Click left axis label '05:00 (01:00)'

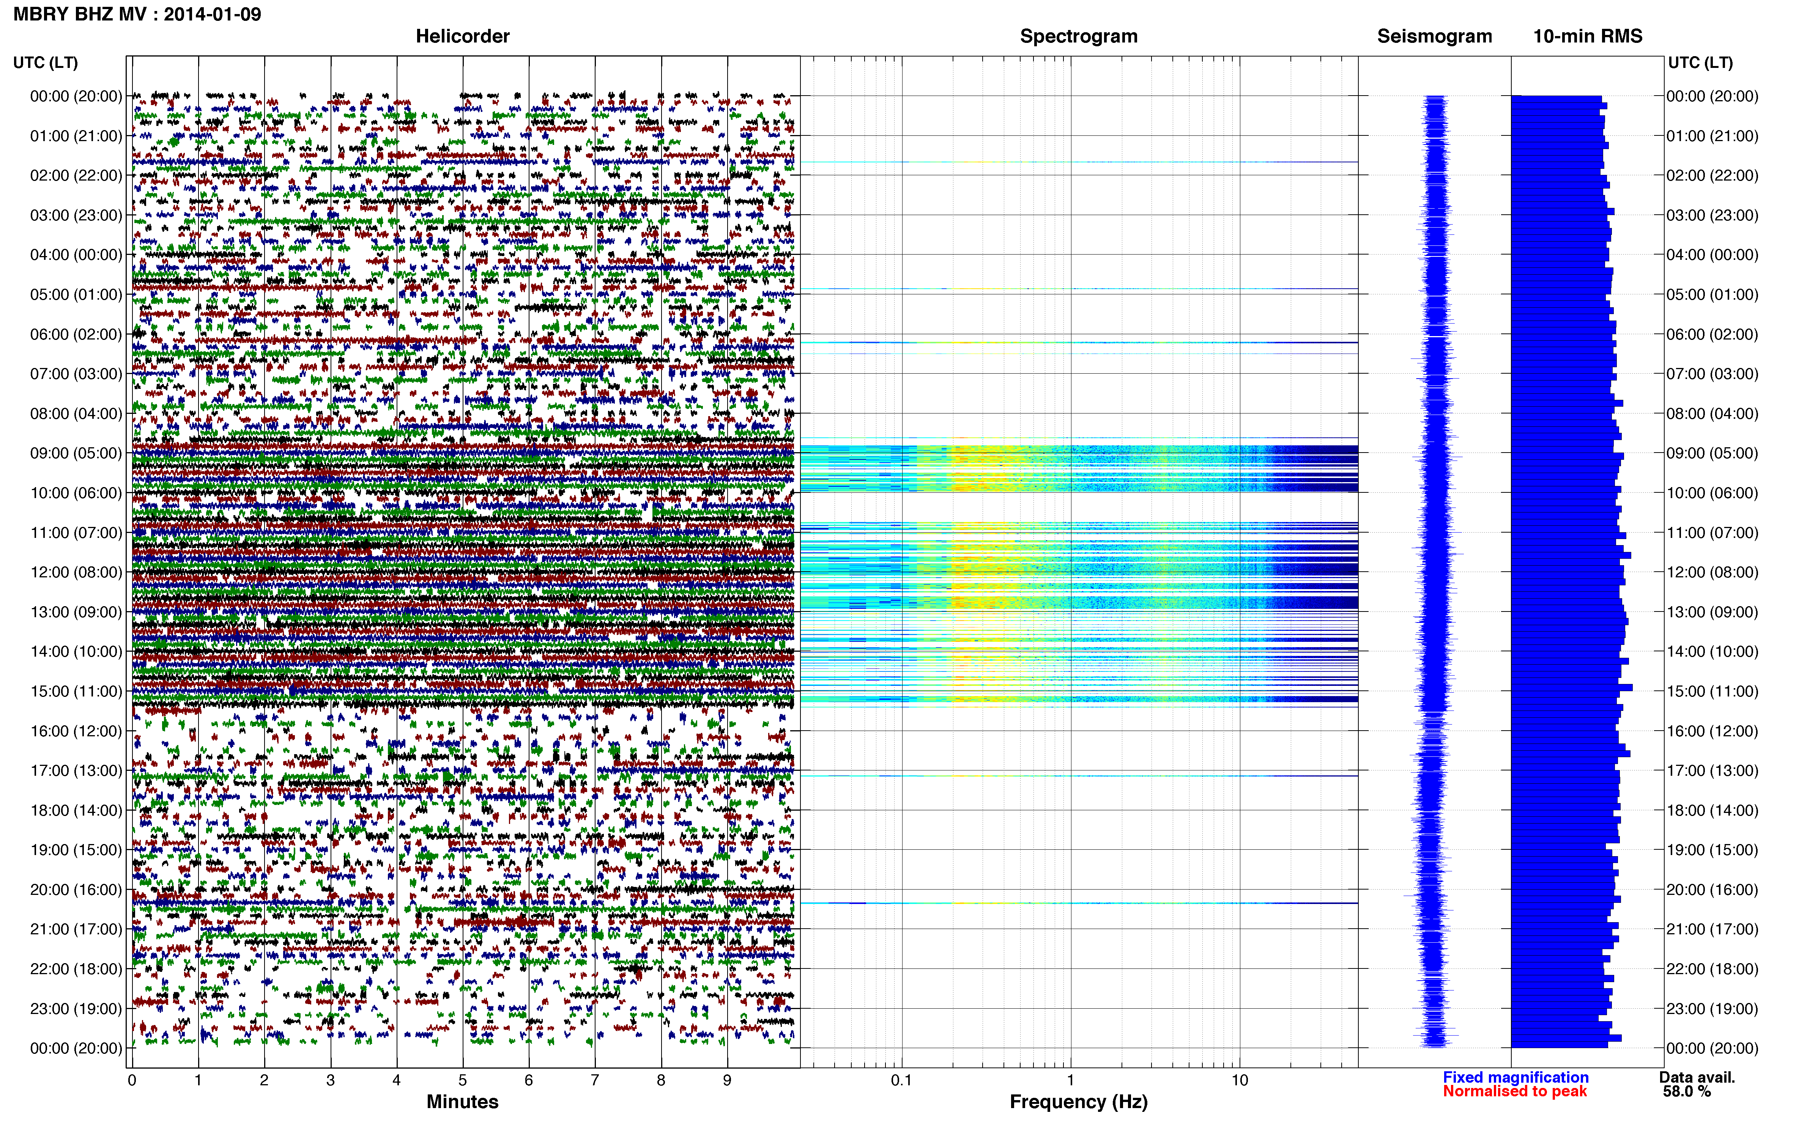[76, 294]
